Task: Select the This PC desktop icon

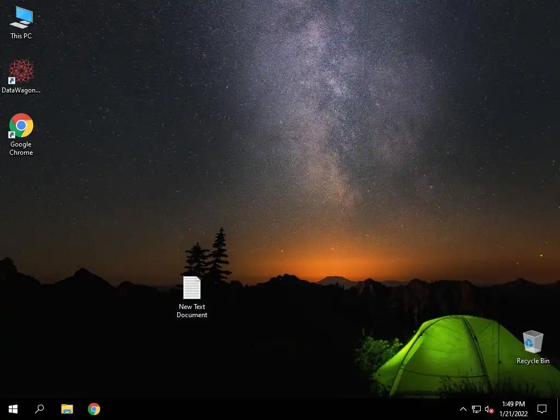Action: 21,22
